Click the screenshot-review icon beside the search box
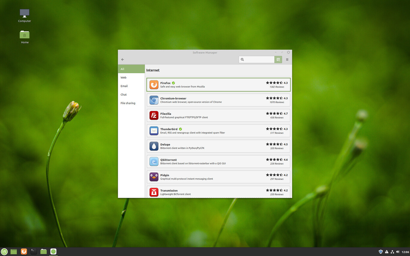 pos(278,59)
